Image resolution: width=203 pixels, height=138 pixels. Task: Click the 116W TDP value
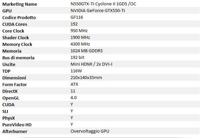(x=76, y=71)
